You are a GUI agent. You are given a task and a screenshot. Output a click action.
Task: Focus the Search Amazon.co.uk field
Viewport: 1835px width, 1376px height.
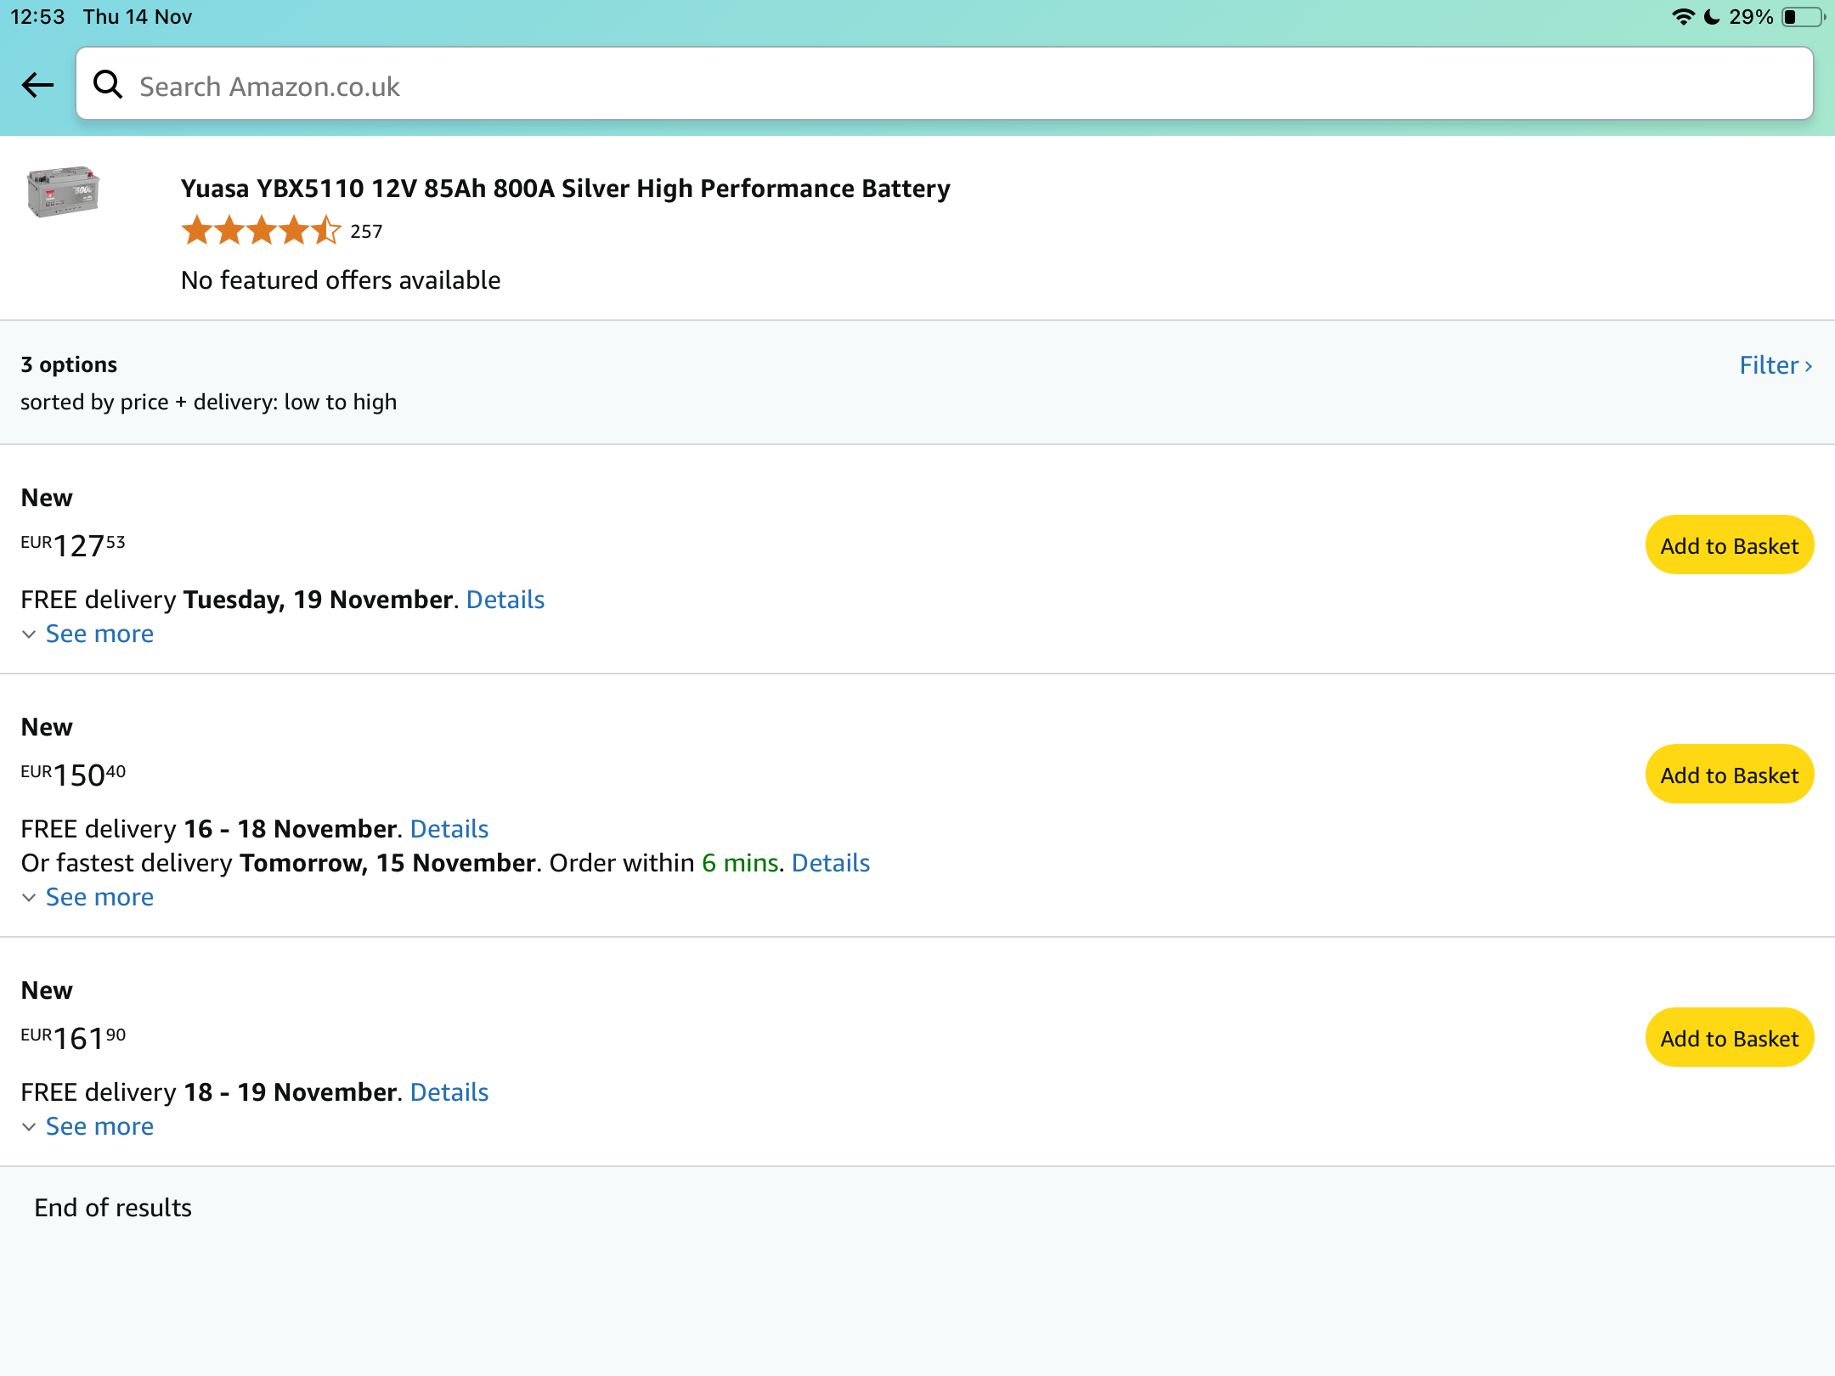(x=945, y=84)
